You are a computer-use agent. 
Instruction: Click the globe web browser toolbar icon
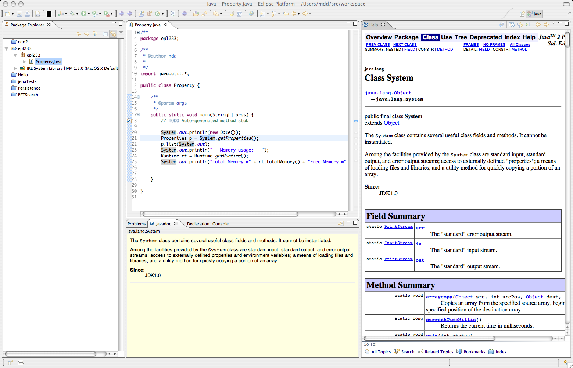[x=251, y=14]
